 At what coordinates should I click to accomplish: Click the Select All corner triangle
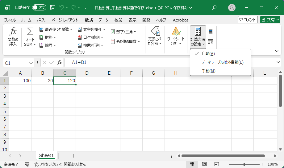[x=6, y=73]
